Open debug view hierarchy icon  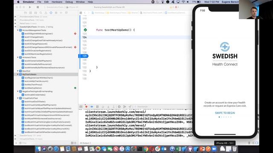[119, 107]
